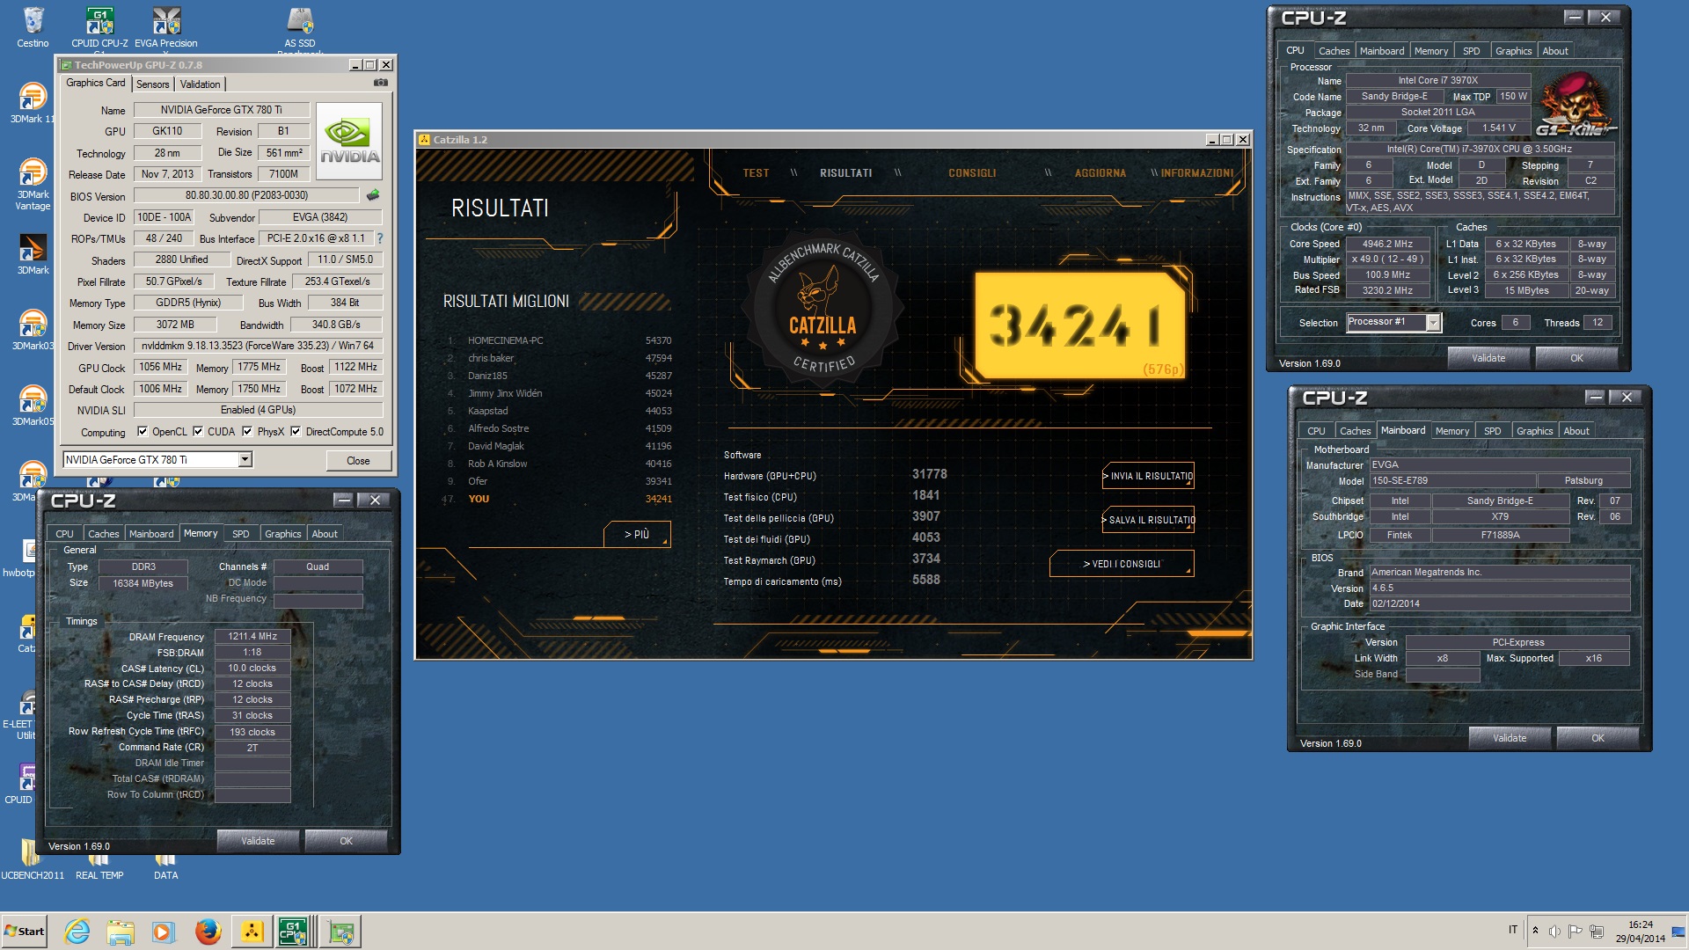Open Caches tab in top-right CPU-Z window
This screenshot has height=950, width=1689.
[x=1334, y=51]
